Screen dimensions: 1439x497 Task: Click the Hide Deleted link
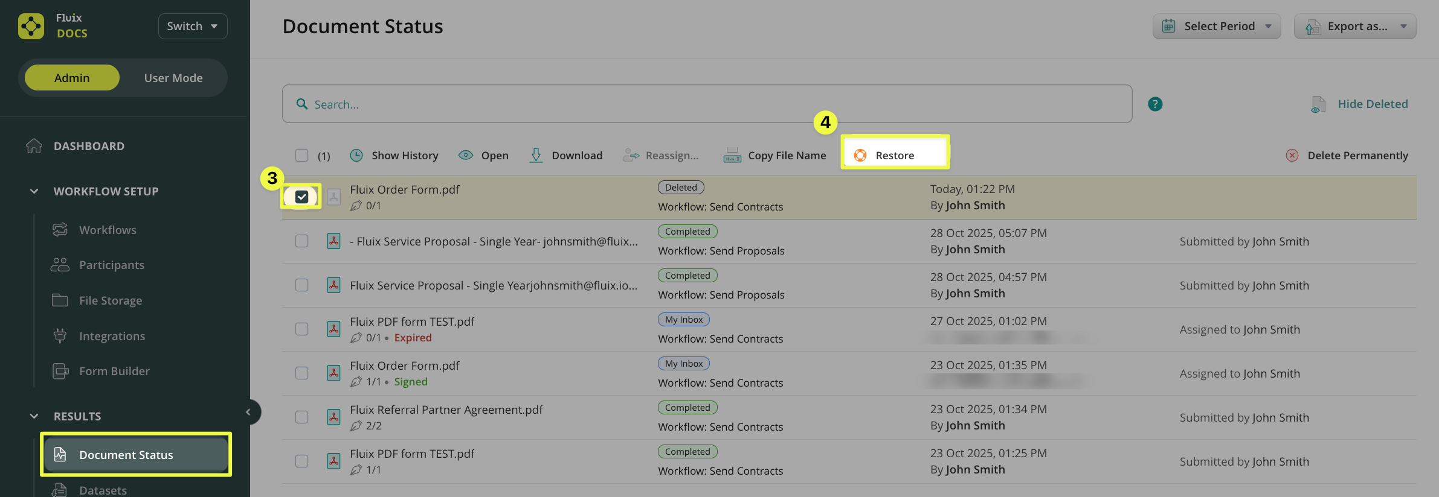tap(1372, 104)
